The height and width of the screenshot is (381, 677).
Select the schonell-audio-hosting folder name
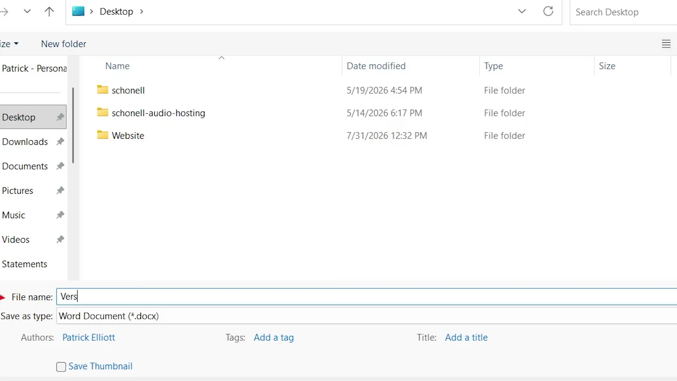click(x=158, y=113)
